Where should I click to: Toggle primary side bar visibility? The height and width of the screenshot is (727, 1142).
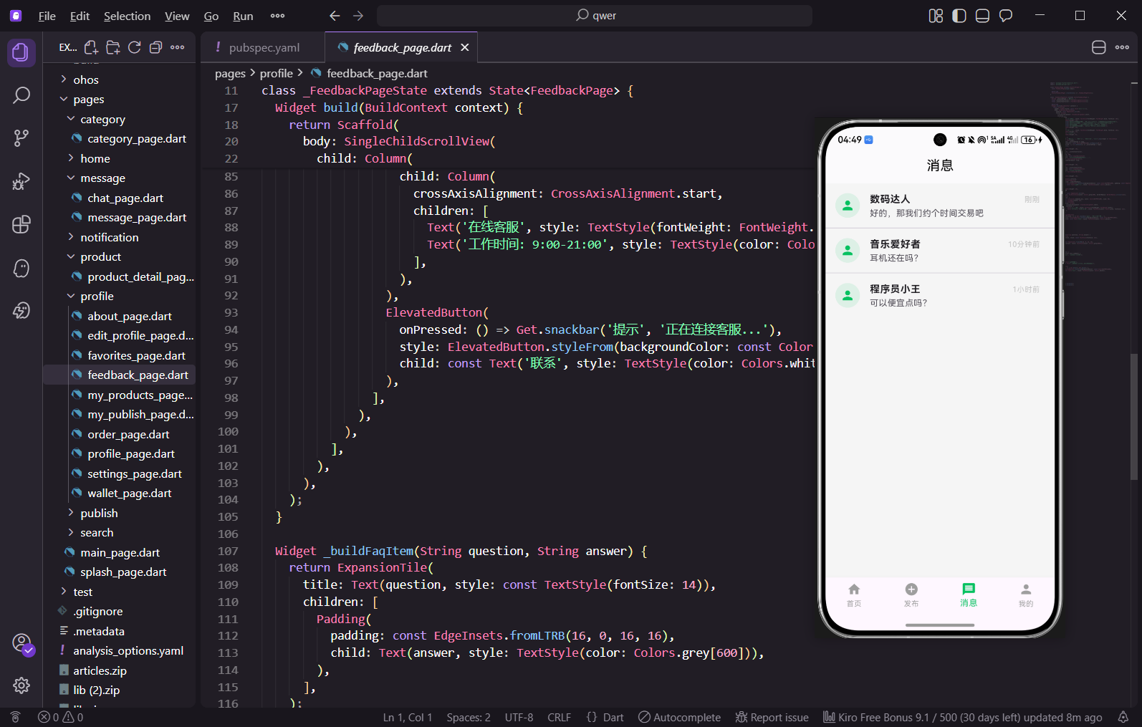[959, 16]
